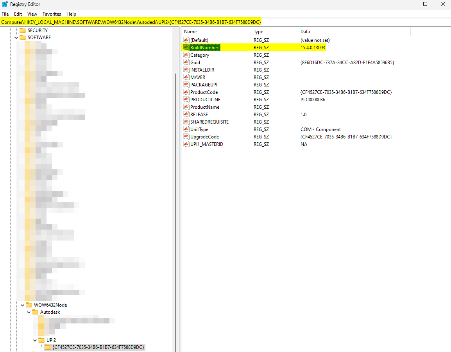This screenshot has width=451, height=352.
Task: Click the ab icon beside ProductCode
Action: [x=186, y=92]
